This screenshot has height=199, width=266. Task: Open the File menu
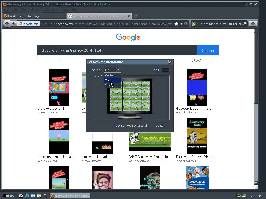coord(6,10)
